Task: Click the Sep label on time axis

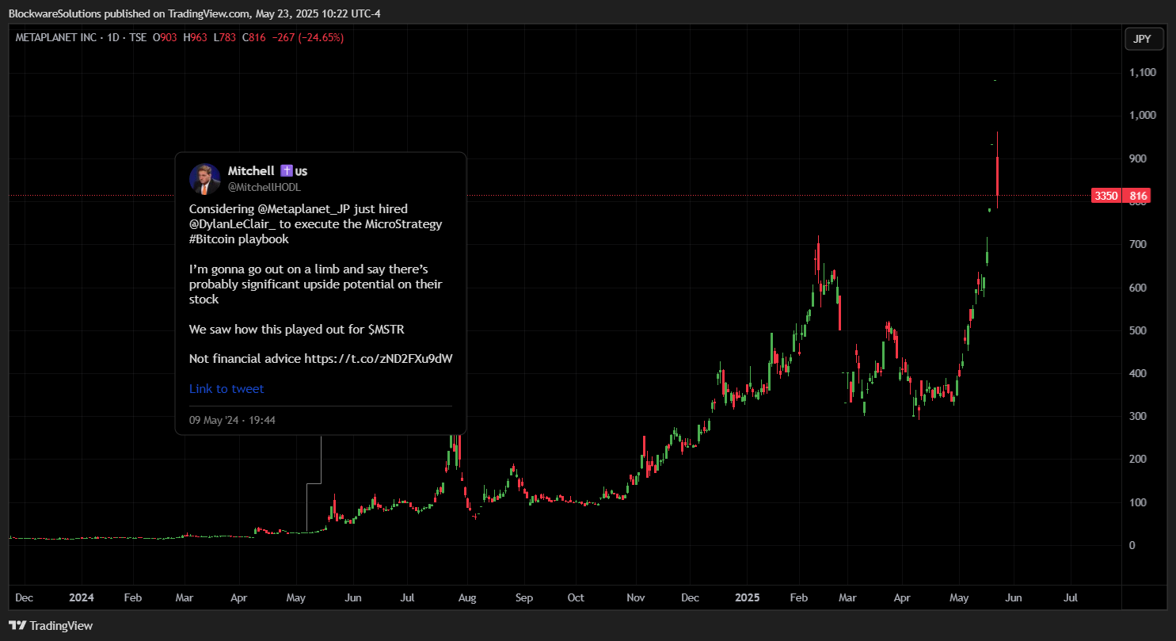Action: (x=523, y=597)
